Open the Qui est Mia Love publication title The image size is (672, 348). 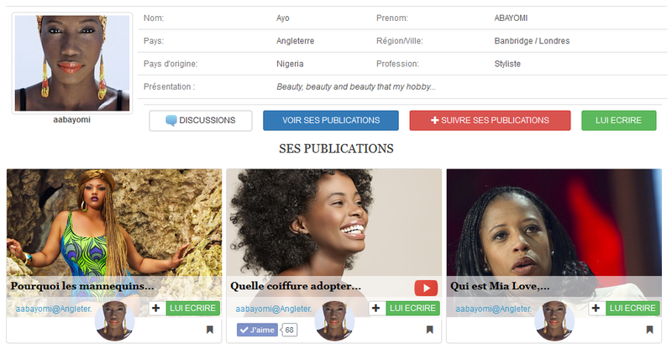click(x=500, y=286)
